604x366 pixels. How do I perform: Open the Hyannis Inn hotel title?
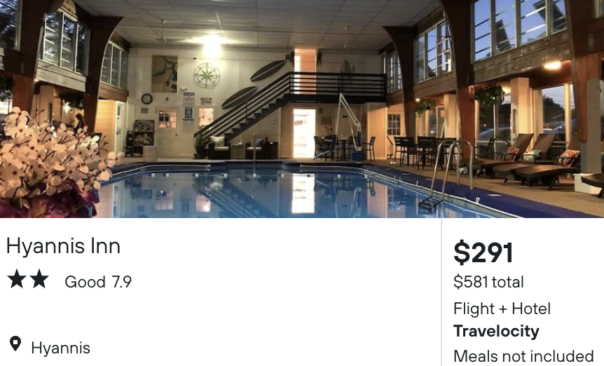pyautogui.click(x=63, y=246)
